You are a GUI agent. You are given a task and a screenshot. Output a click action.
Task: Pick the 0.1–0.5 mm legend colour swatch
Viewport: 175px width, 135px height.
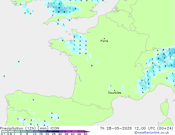[x=5, y=131]
